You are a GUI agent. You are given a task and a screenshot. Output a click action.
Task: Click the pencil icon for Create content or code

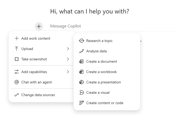tap(82, 103)
